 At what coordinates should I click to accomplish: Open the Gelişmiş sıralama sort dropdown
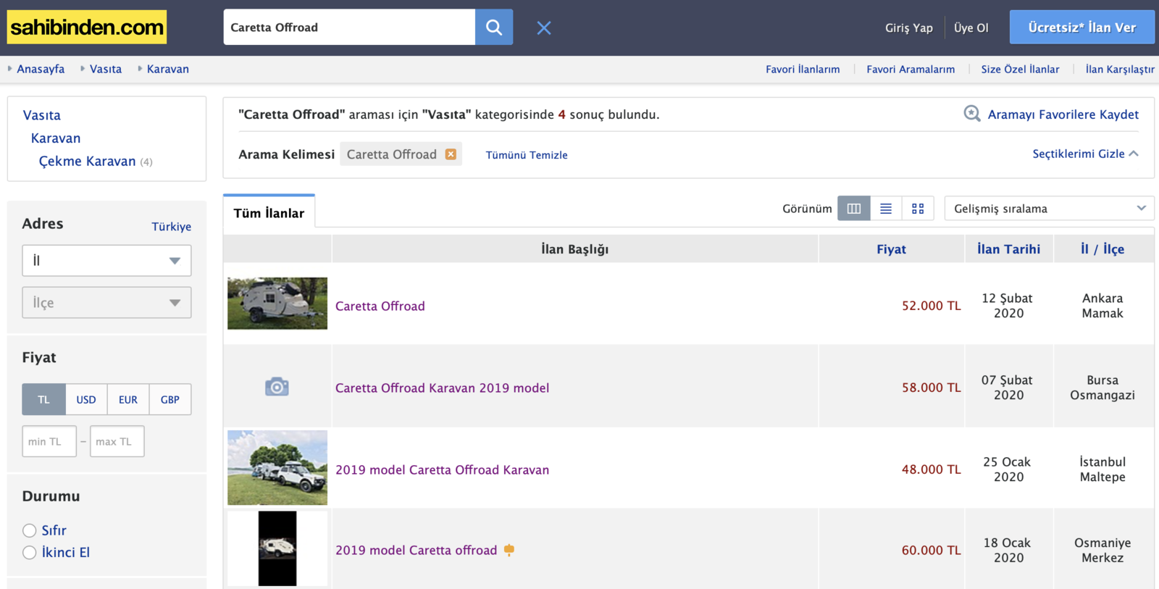click(1050, 209)
